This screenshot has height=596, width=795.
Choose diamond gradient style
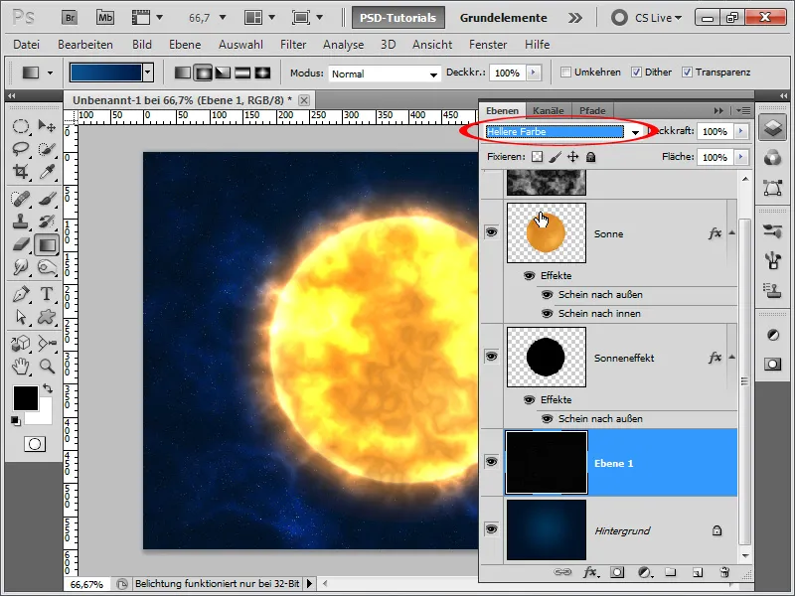262,73
